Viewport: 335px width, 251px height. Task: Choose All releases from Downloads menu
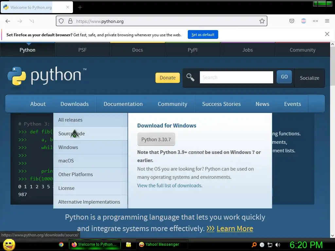coord(91,120)
